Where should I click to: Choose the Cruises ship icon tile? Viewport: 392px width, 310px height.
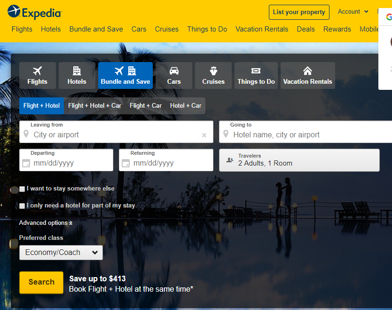click(x=213, y=75)
